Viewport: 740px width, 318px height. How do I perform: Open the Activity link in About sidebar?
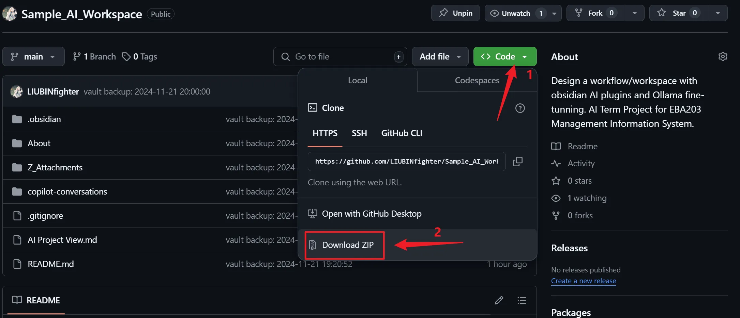[581, 164]
